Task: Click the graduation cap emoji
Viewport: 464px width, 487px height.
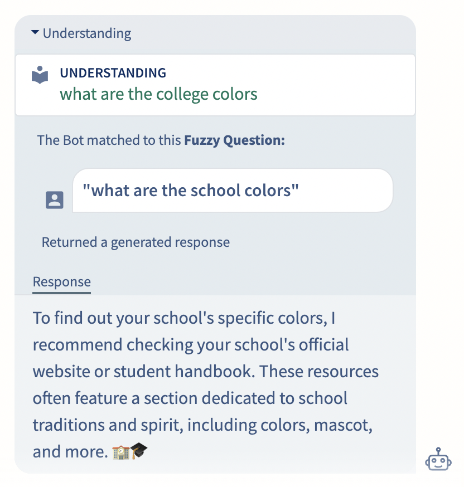Action: [x=139, y=451]
